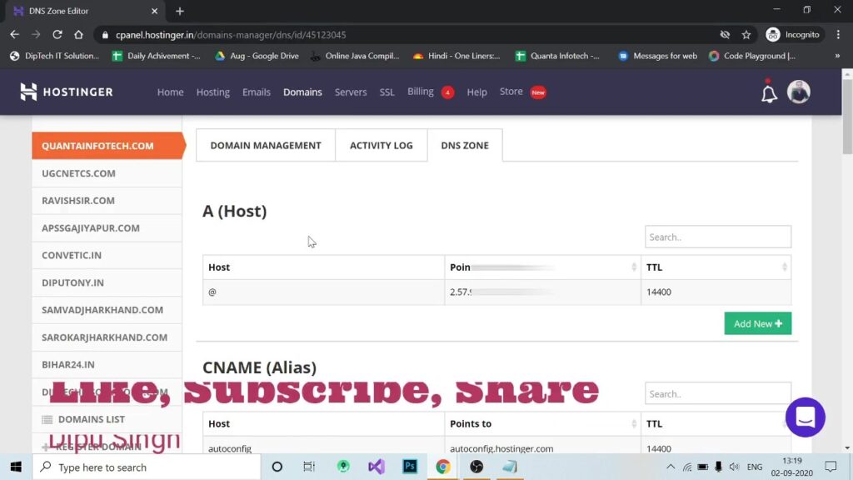Open the volume control in tray
853x480 pixels.
coord(735,467)
